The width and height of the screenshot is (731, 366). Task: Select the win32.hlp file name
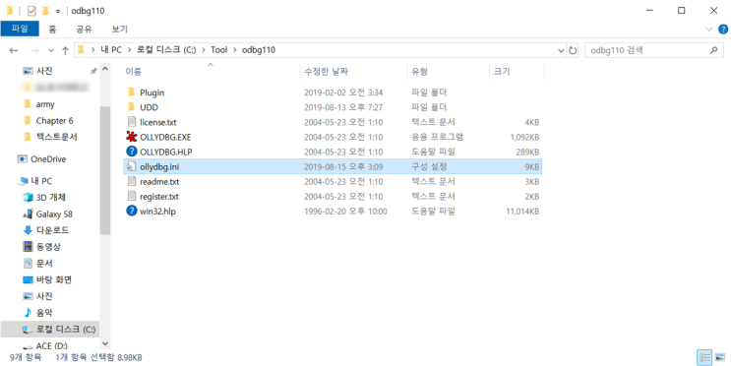[157, 212]
